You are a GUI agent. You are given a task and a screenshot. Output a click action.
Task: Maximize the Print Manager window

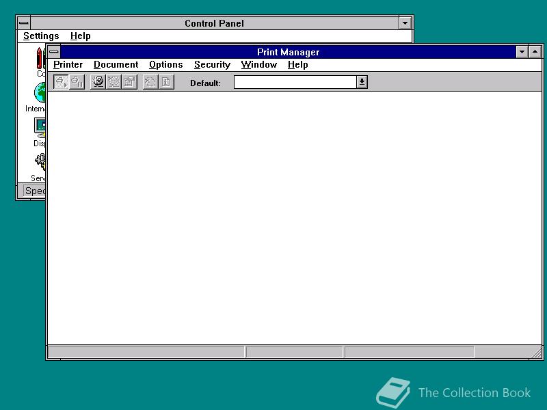[535, 52]
